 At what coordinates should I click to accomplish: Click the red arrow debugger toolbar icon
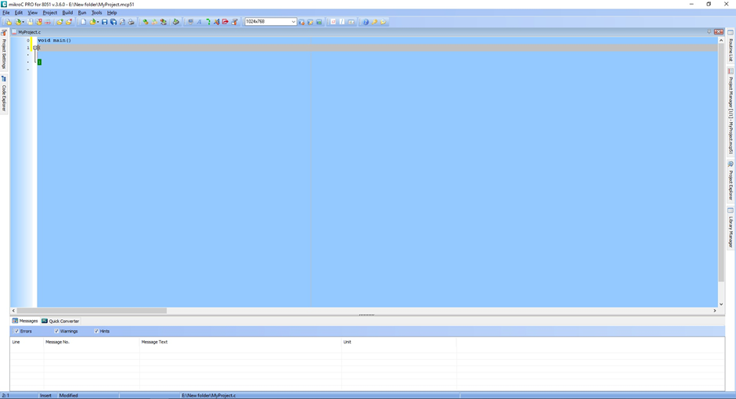225,22
